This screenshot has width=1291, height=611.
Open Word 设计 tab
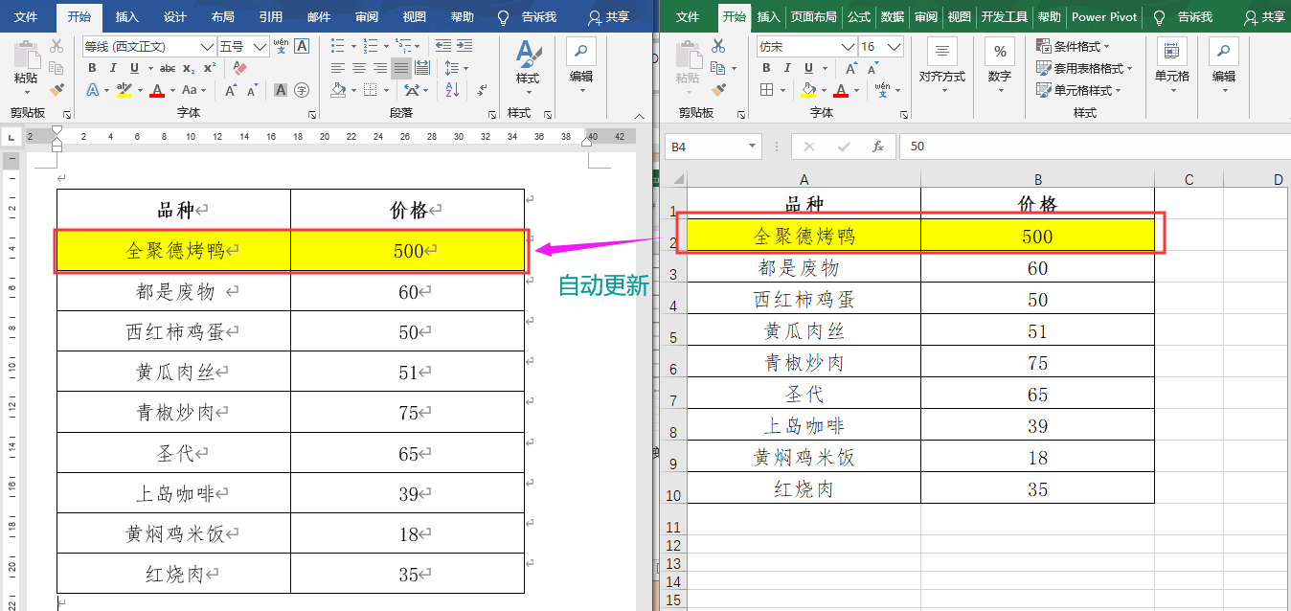pos(174,17)
